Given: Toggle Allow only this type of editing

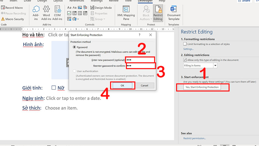Looking at the screenshot, I should point(185,60).
